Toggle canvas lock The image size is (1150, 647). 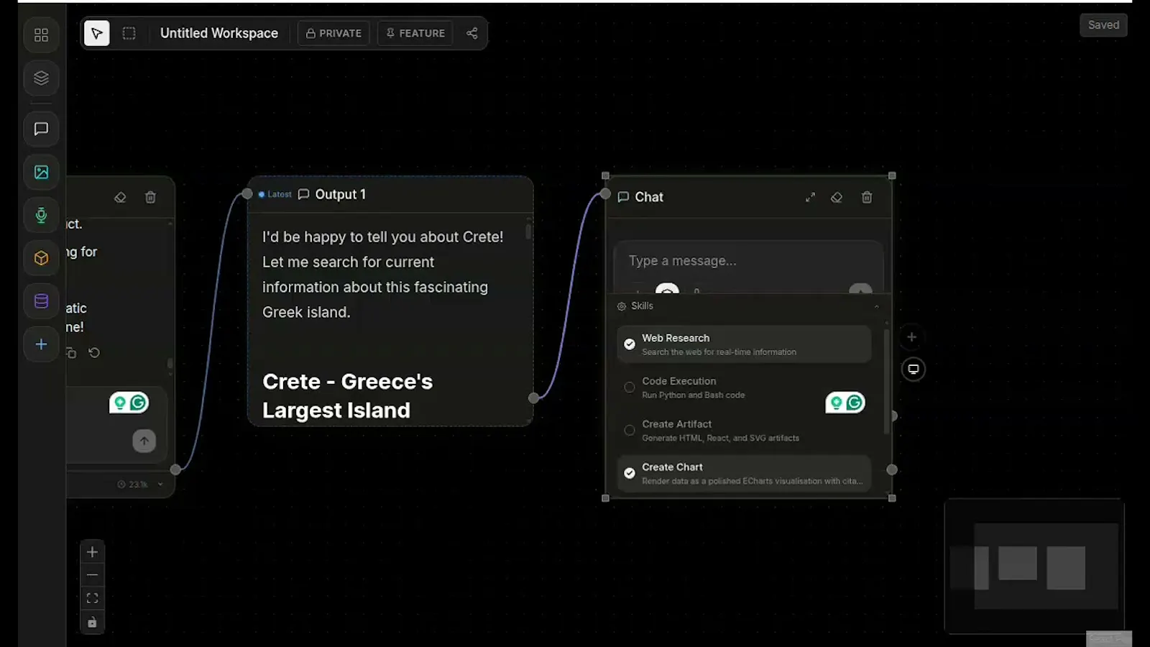pyautogui.click(x=92, y=623)
